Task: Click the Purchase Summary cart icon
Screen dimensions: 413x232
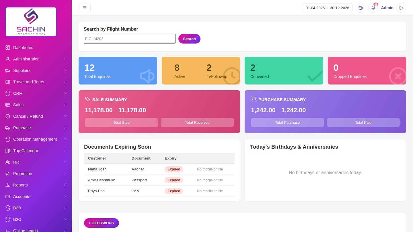Action: 254,99
